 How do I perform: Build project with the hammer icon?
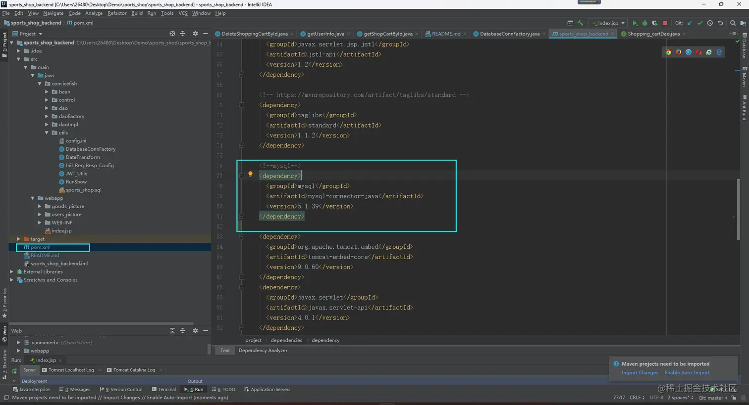click(580, 23)
